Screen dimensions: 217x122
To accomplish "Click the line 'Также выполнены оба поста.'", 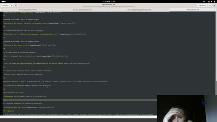I will click(x=14, y=93).
